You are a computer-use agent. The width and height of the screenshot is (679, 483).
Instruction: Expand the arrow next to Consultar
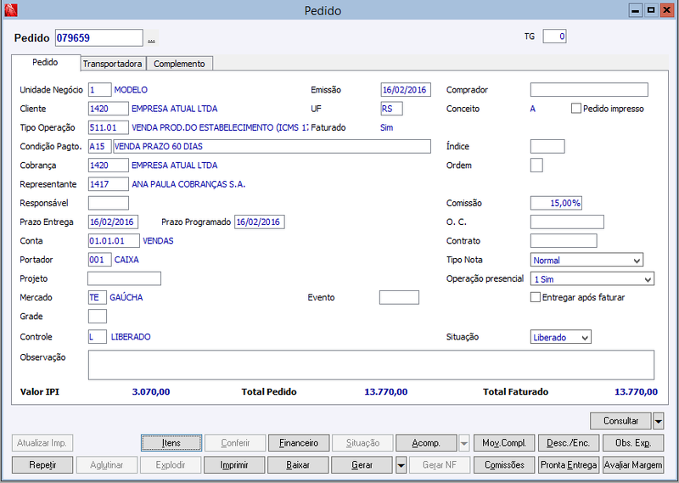point(659,421)
